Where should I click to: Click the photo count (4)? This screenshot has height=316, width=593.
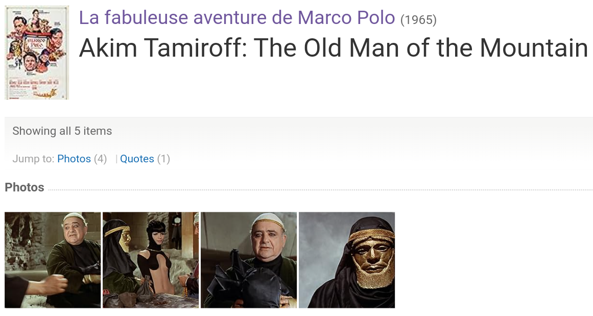(100, 159)
